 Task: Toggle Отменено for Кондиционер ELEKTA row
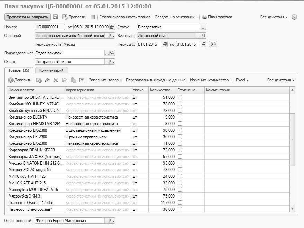(x=180, y=117)
